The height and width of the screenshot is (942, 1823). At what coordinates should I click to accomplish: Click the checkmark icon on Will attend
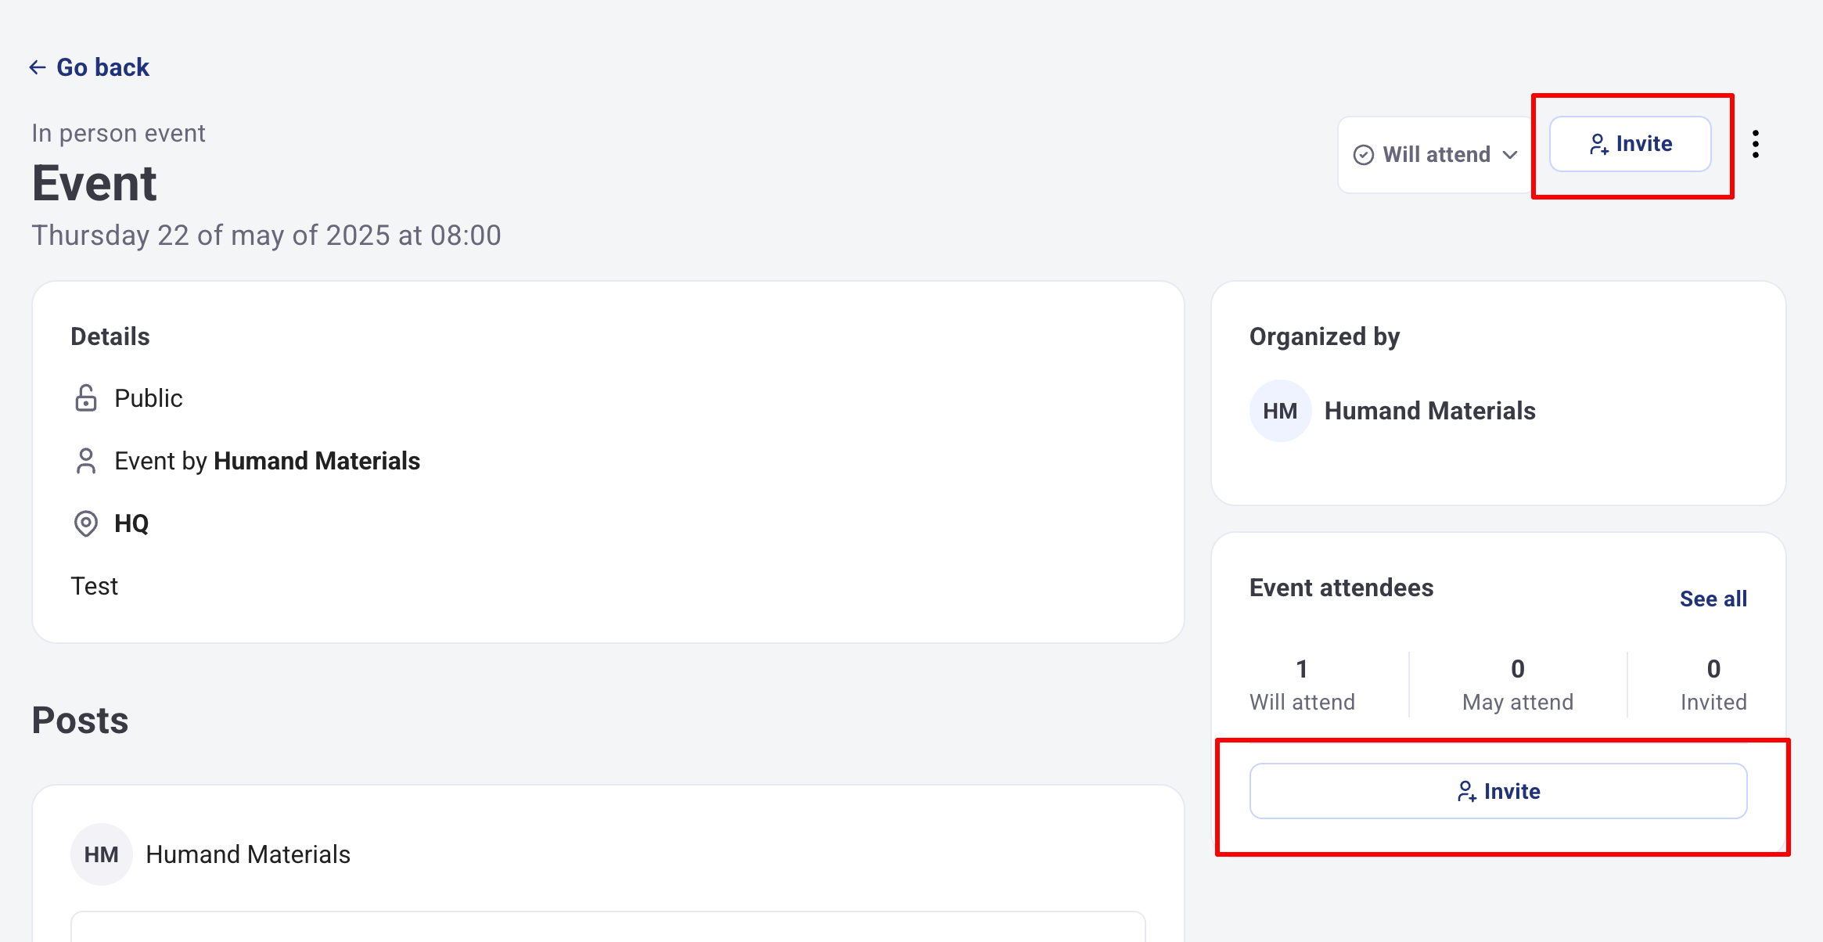tap(1364, 155)
